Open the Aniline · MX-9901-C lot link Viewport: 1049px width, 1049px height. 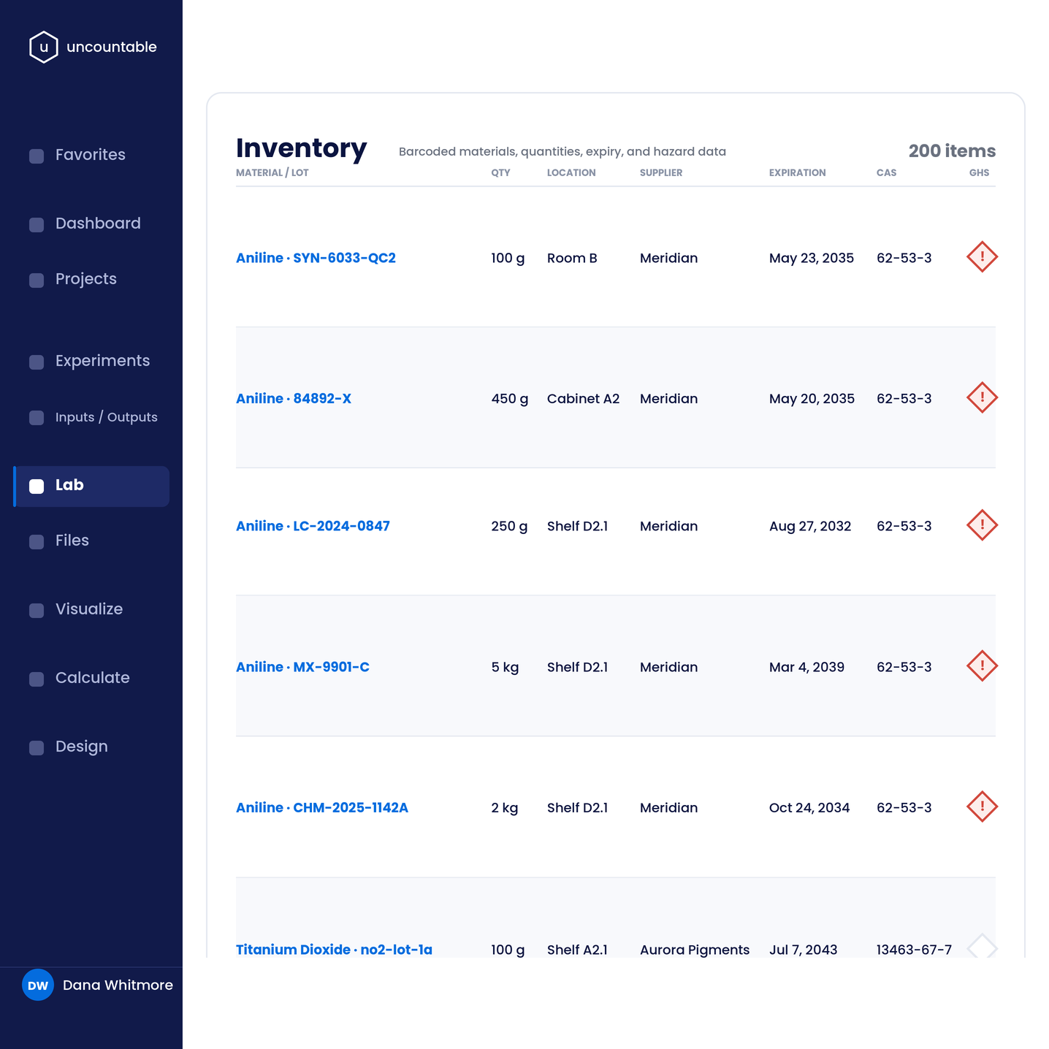click(302, 667)
